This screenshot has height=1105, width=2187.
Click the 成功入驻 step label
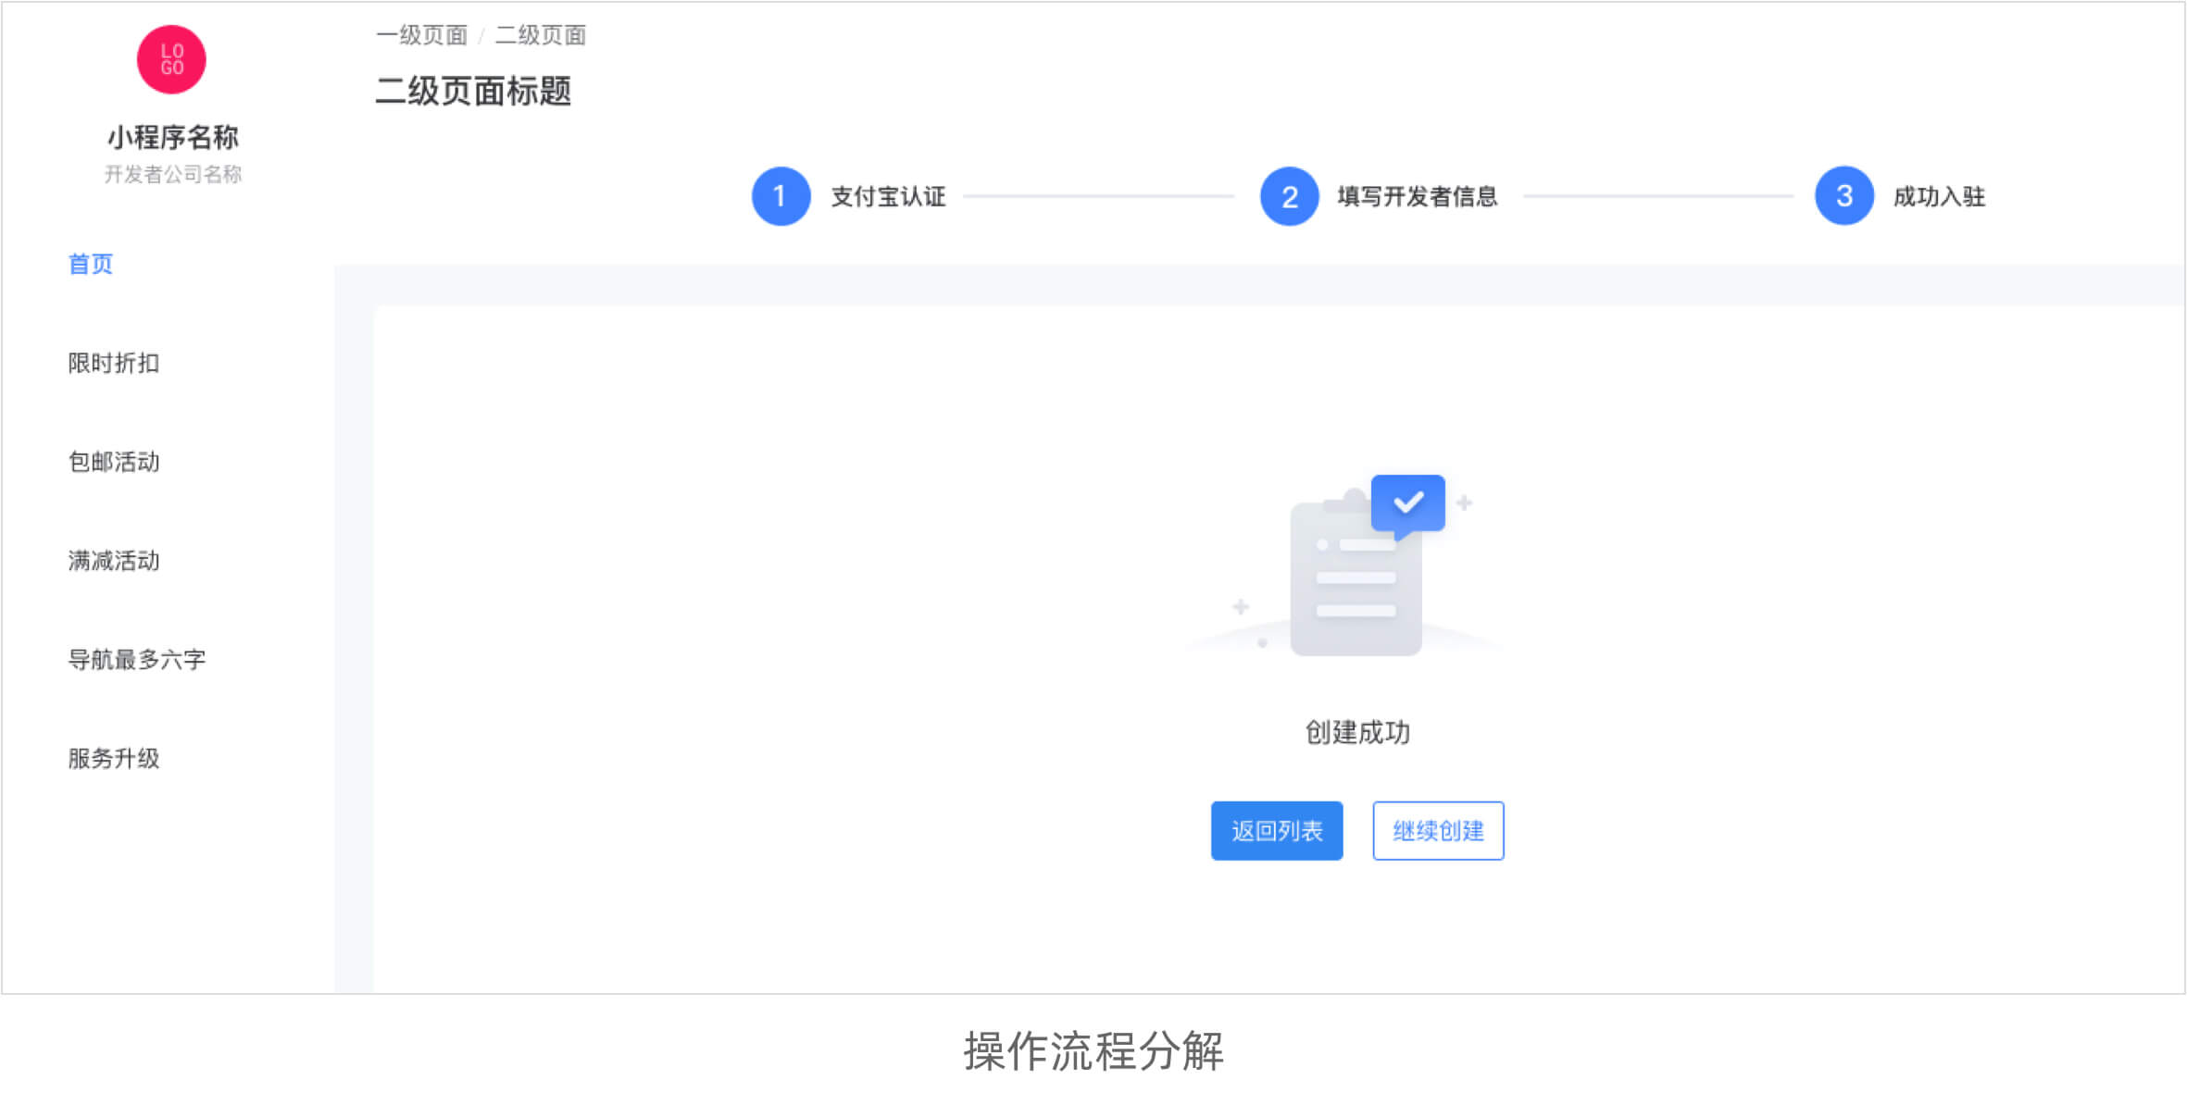[x=1939, y=196]
